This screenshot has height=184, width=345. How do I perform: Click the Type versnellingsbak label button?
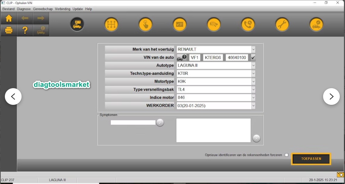click(x=140, y=90)
